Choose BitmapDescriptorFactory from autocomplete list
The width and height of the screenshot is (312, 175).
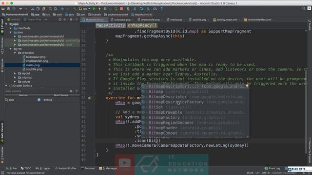(195, 102)
